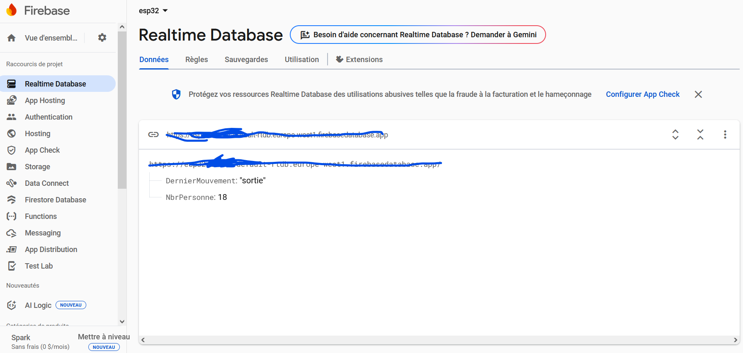Open project settings gear icon
743x353 pixels.
102,38
